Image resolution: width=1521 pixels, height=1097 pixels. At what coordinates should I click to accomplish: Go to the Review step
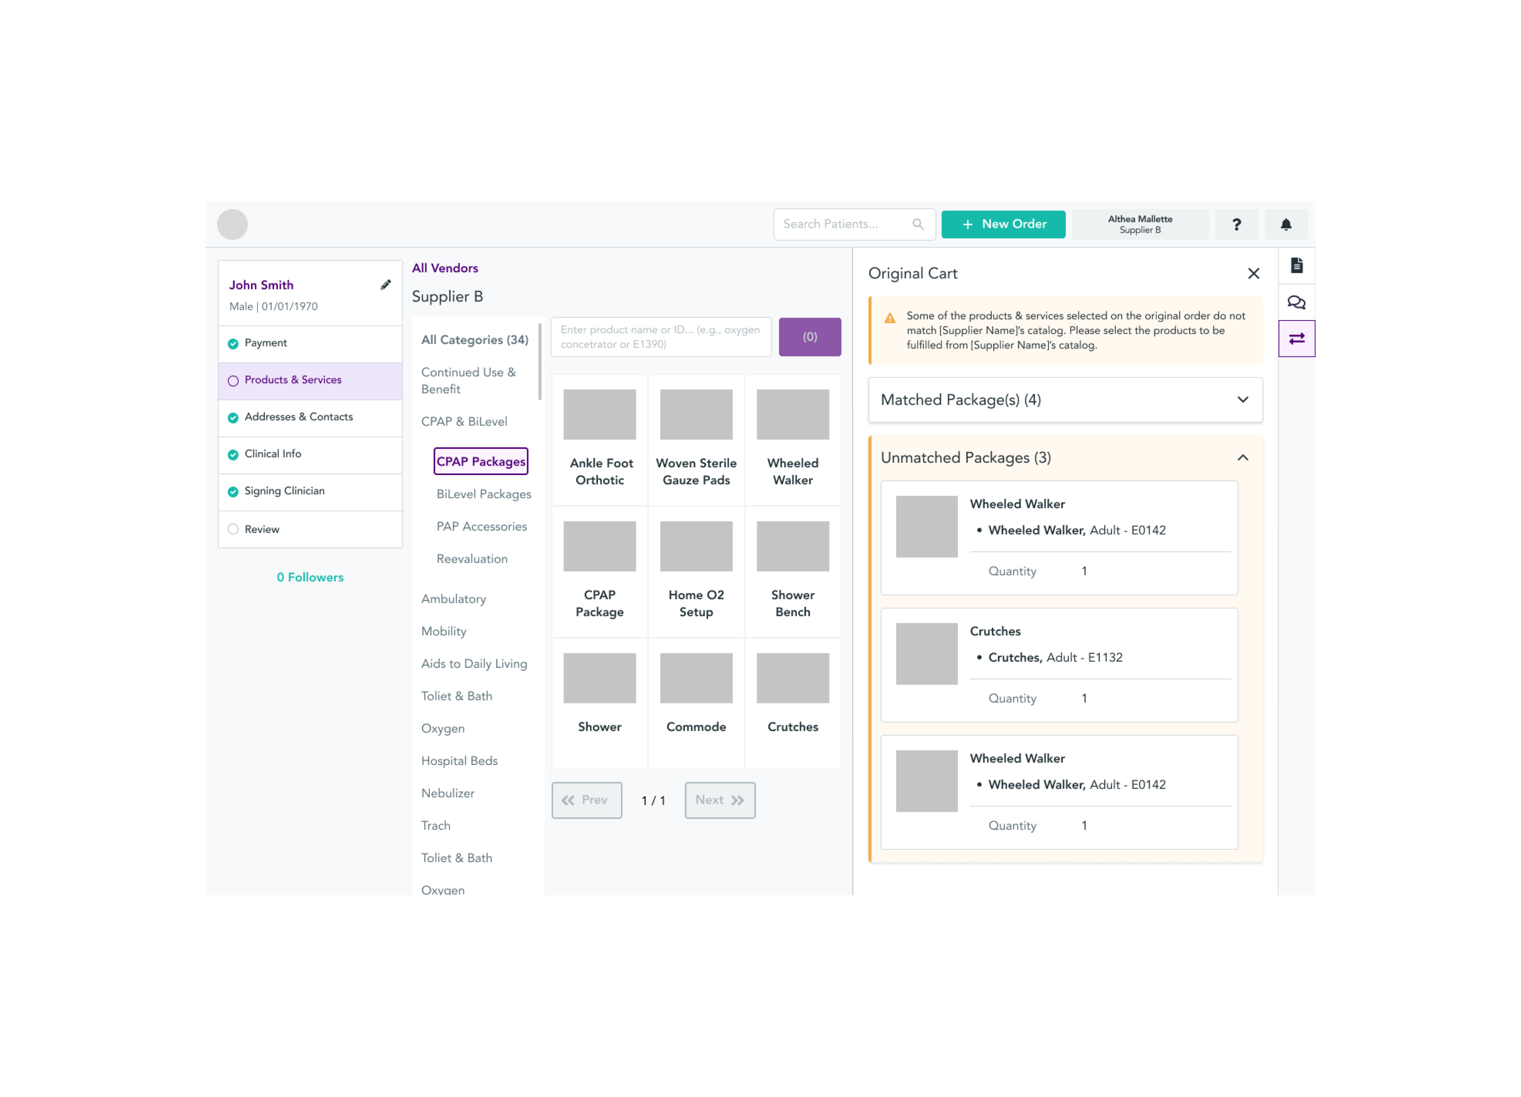pos(310,530)
